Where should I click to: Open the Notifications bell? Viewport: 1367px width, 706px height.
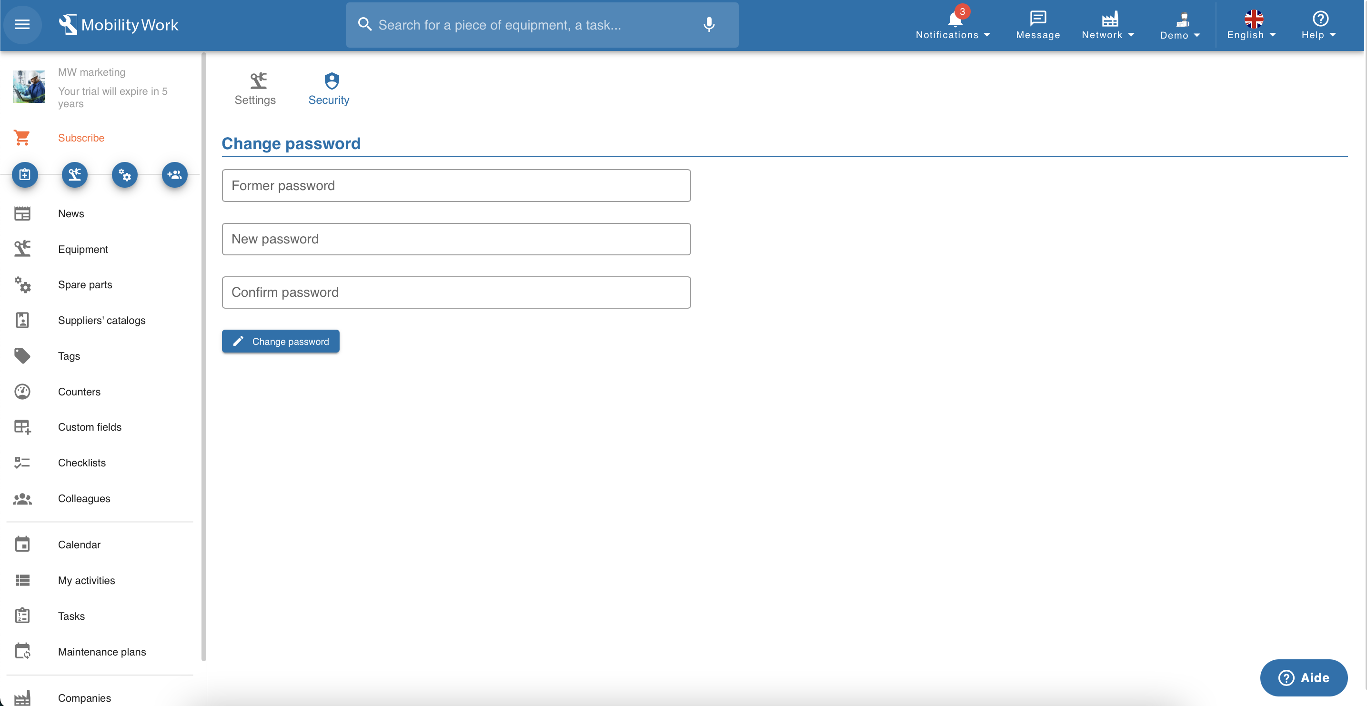(955, 19)
